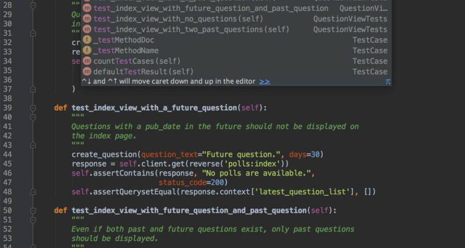Viewport: 465px width, 248px height.
Task: Click the "No polls are available." string
Action: coord(256,173)
